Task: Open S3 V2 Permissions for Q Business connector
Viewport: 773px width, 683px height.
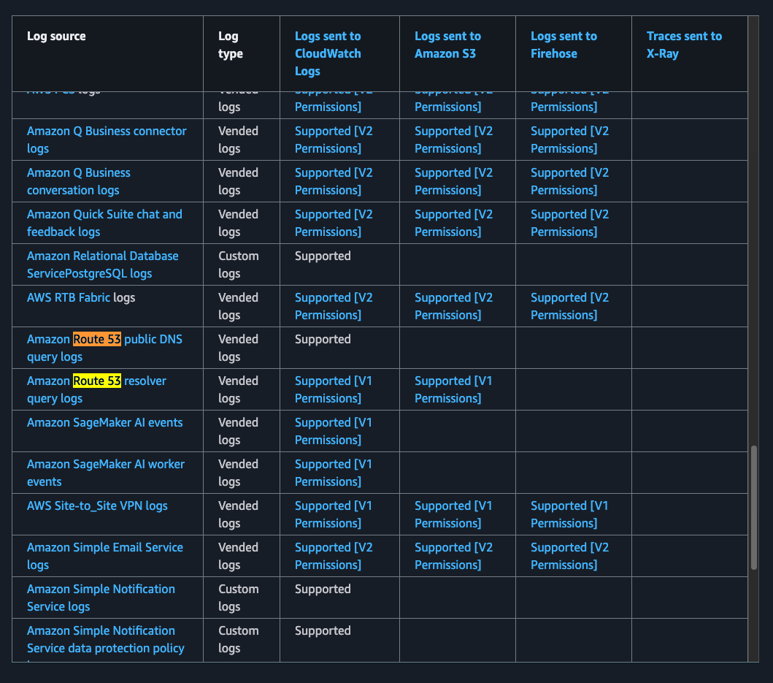Action: (453, 140)
